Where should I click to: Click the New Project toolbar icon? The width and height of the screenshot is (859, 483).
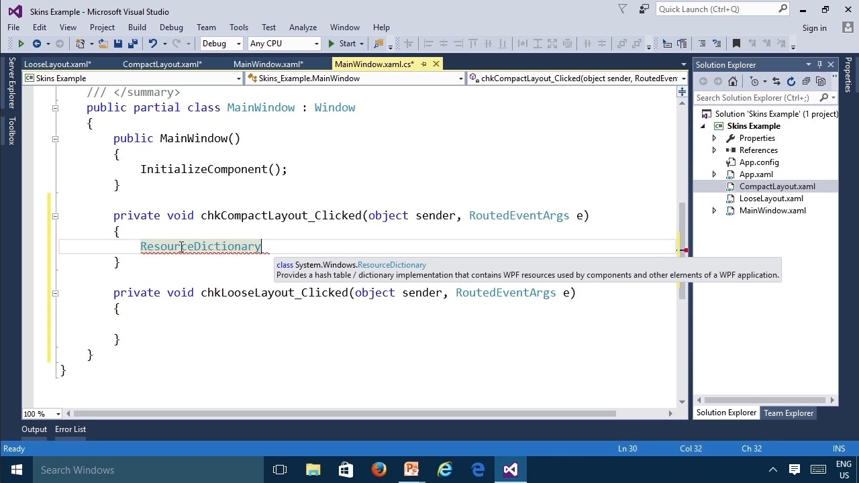click(x=80, y=44)
